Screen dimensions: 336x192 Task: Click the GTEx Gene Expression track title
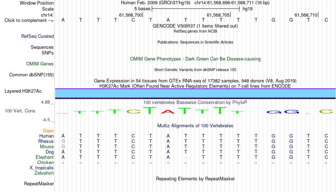(195, 81)
